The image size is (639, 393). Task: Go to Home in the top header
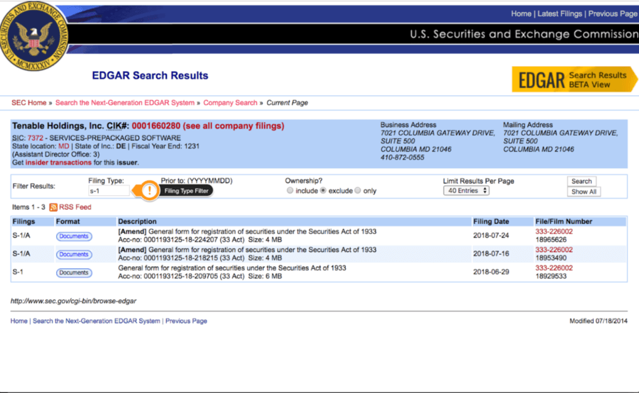tap(521, 14)
